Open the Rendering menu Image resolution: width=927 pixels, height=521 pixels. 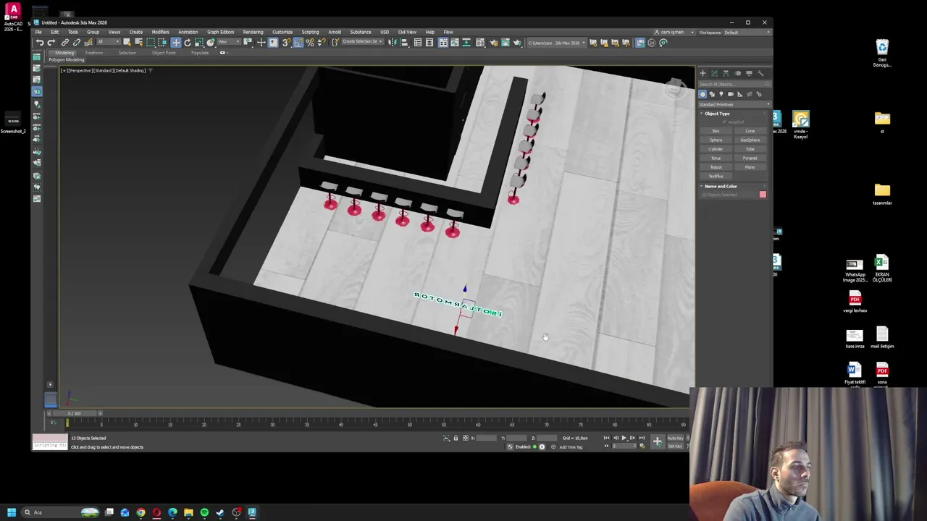253,32
